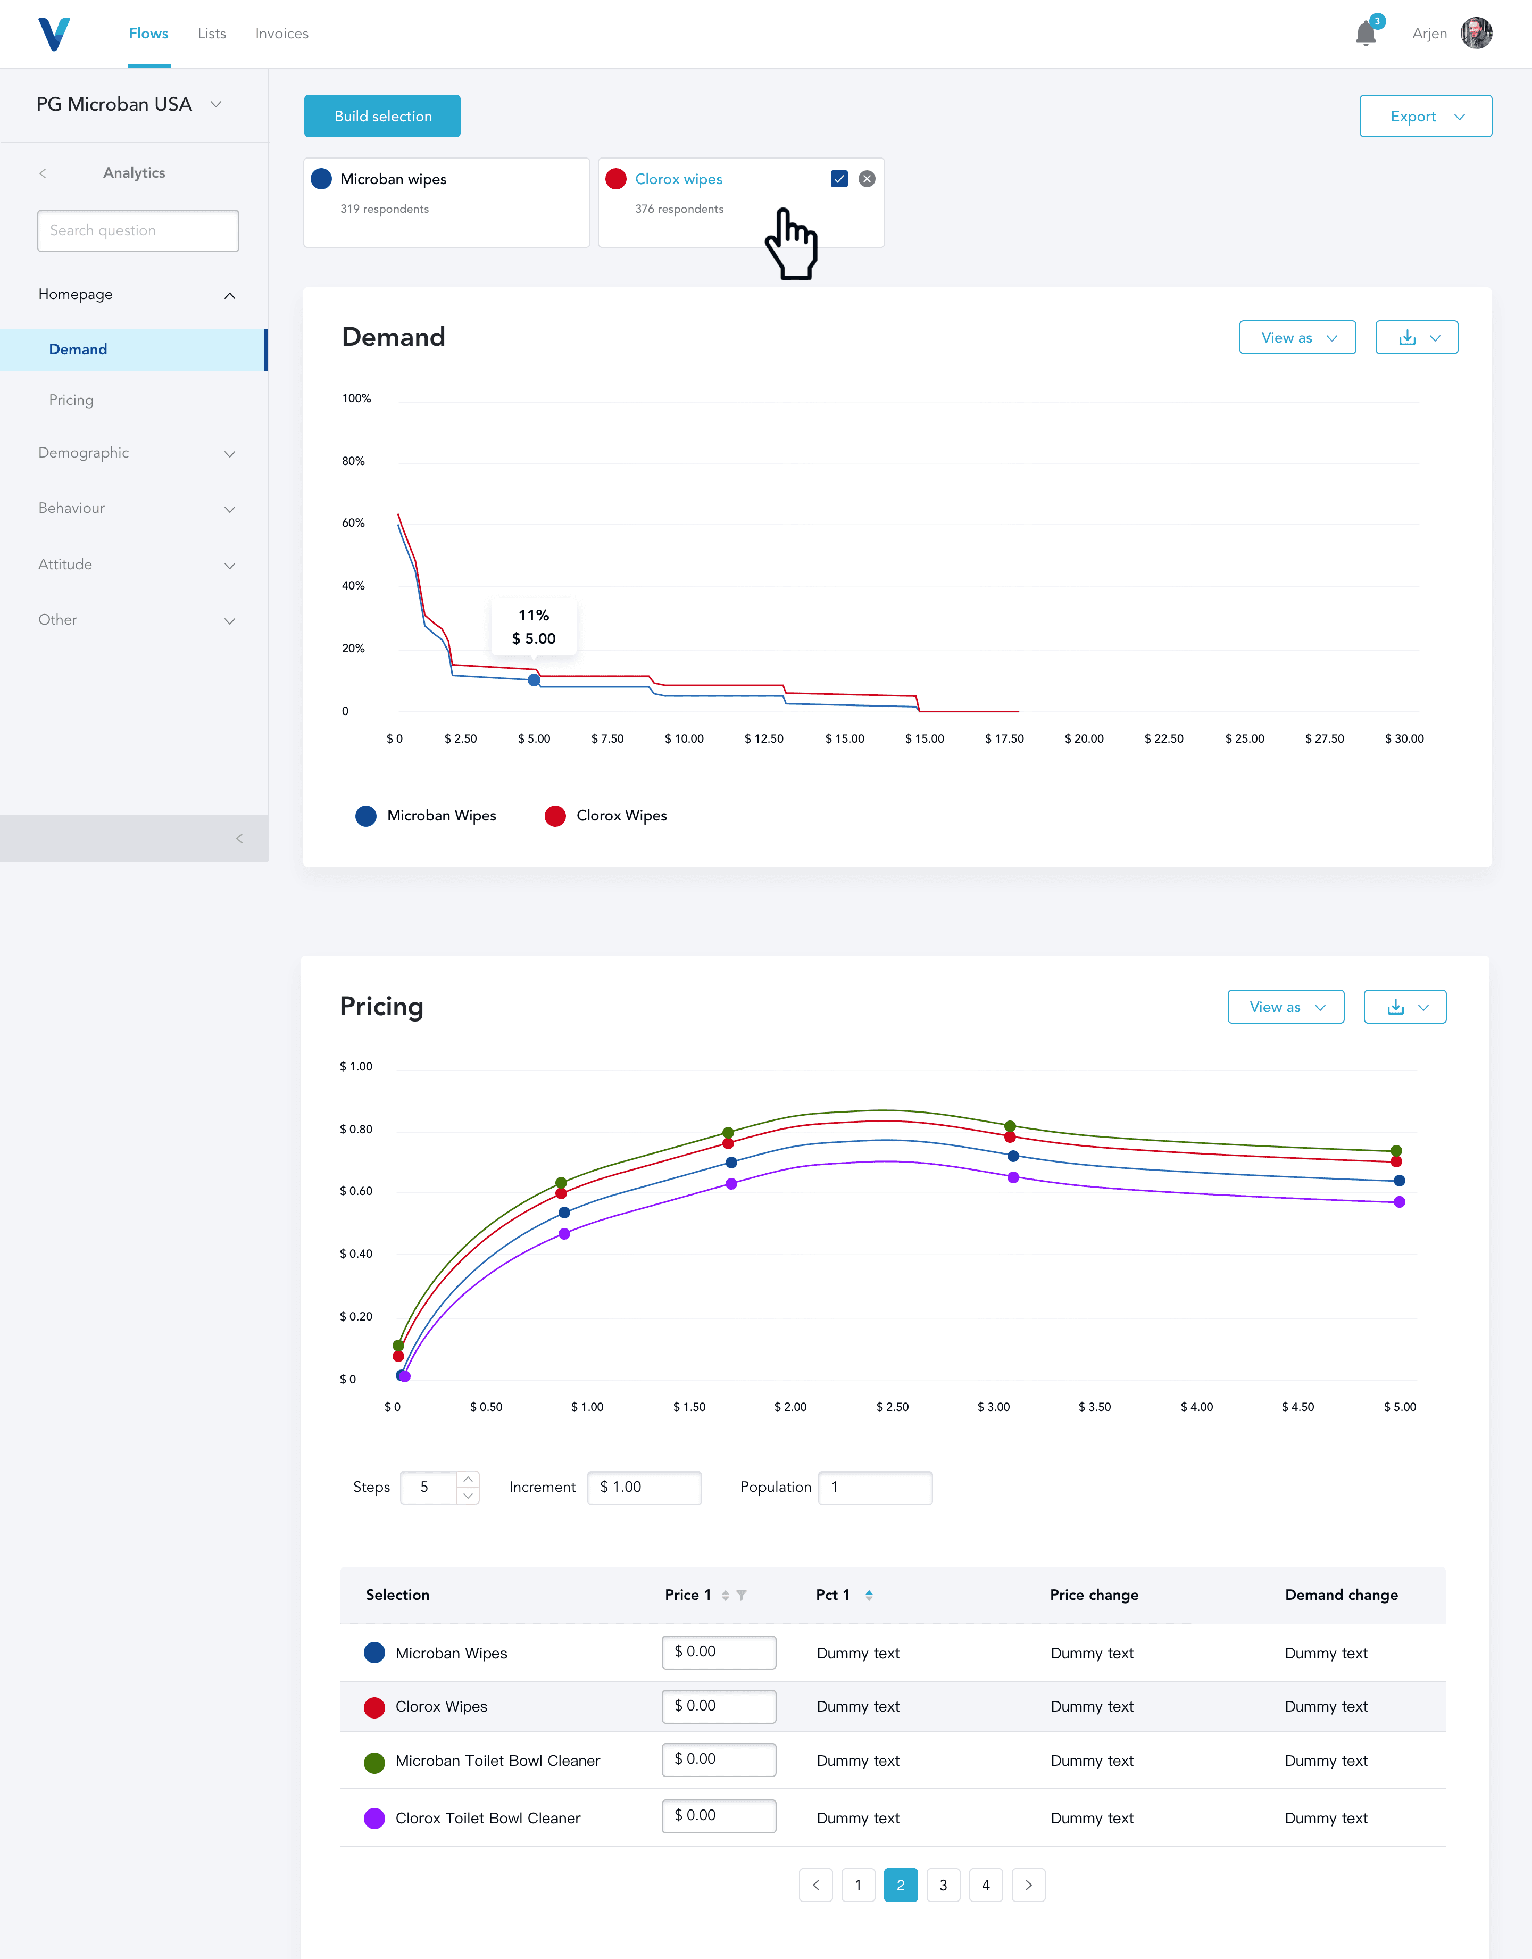Image resolution: width=1532 pixels, height=1959 pixels.
Task: Collapse sidebar with bottom arrow icon
Action: pyautogui.click(x=239, y=838)
